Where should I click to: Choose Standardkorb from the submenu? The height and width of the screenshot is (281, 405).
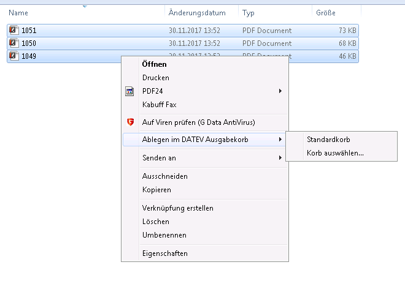point(328,140)
